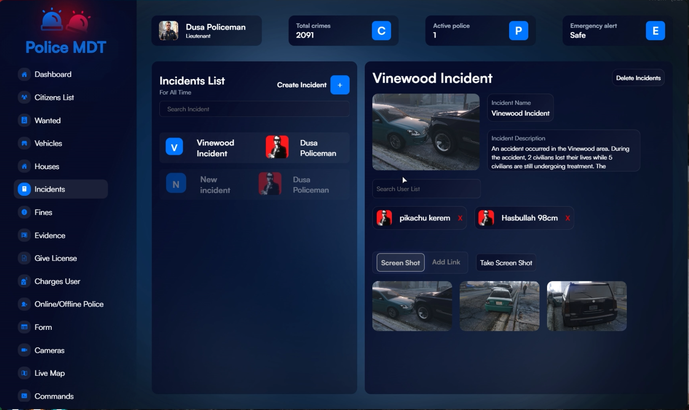
Task: Click the Evidence icon in sidebar
Action: coord(24,235)
